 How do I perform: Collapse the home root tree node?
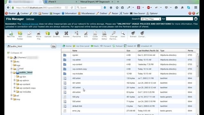pos(8,57)
